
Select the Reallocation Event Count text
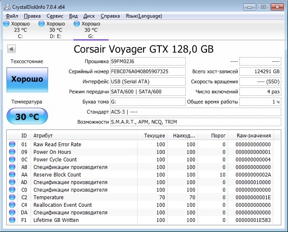point(62,205)
